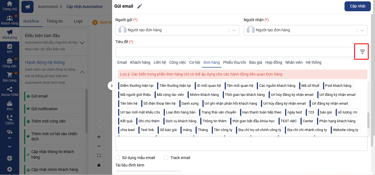Image resolution: width=375 pixels, height=175 pixels.
Task: Open Người nhận dropdown
Action: click(x=362, y=30)
